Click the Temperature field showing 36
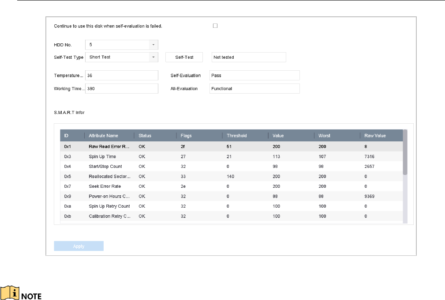This screenshot has height=300, width=445. [121, 76]
